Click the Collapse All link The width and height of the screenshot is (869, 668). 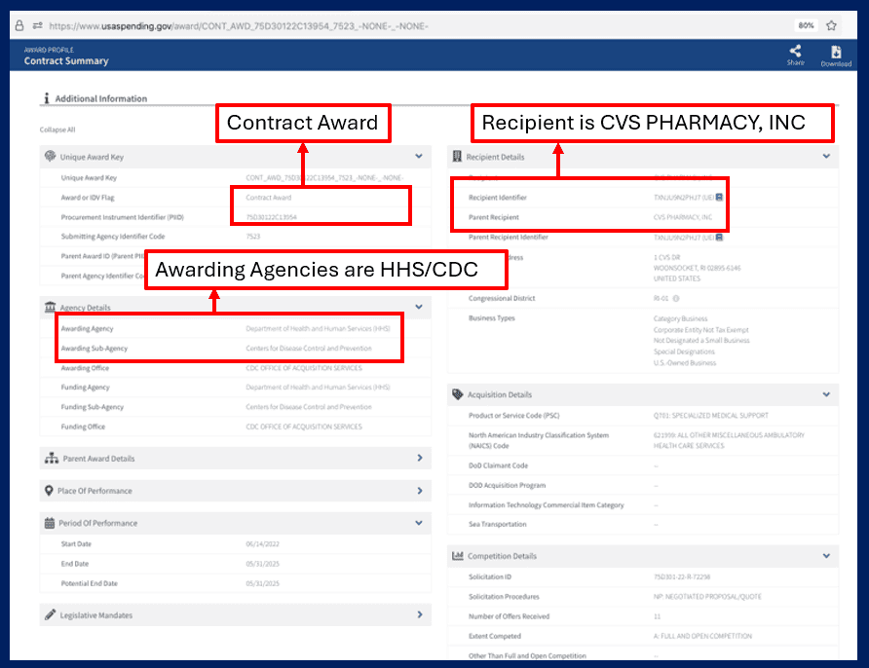coord(57,130)
